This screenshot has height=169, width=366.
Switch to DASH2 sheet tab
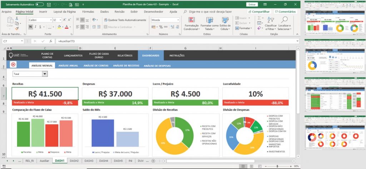(74, 160)
